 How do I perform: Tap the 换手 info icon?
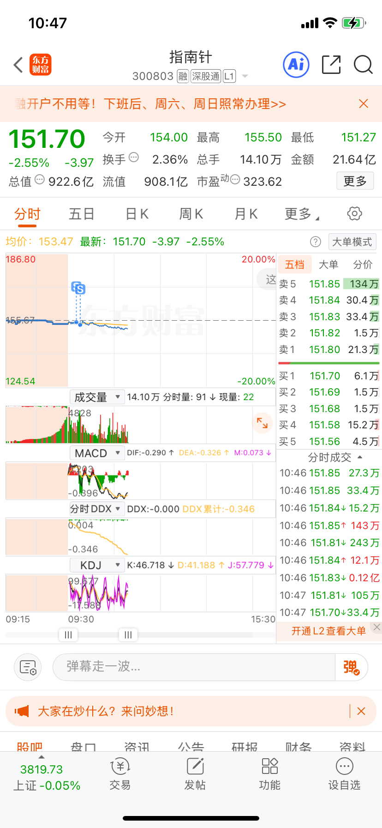click(134, 157)
